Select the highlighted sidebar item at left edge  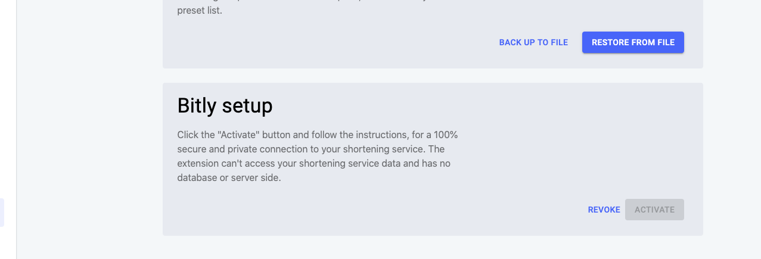tap(2, 213)
